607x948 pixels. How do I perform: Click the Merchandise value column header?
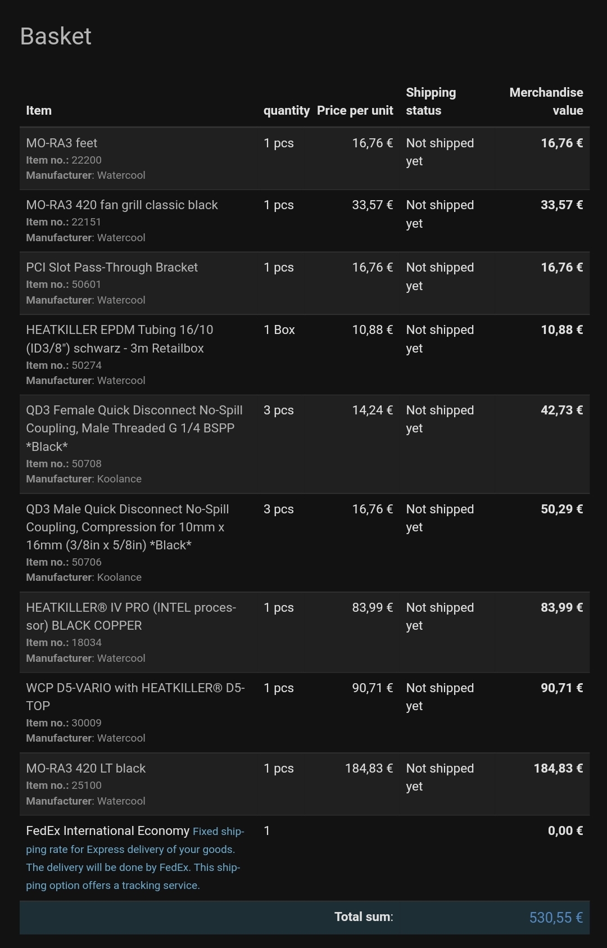click(546, 101)
